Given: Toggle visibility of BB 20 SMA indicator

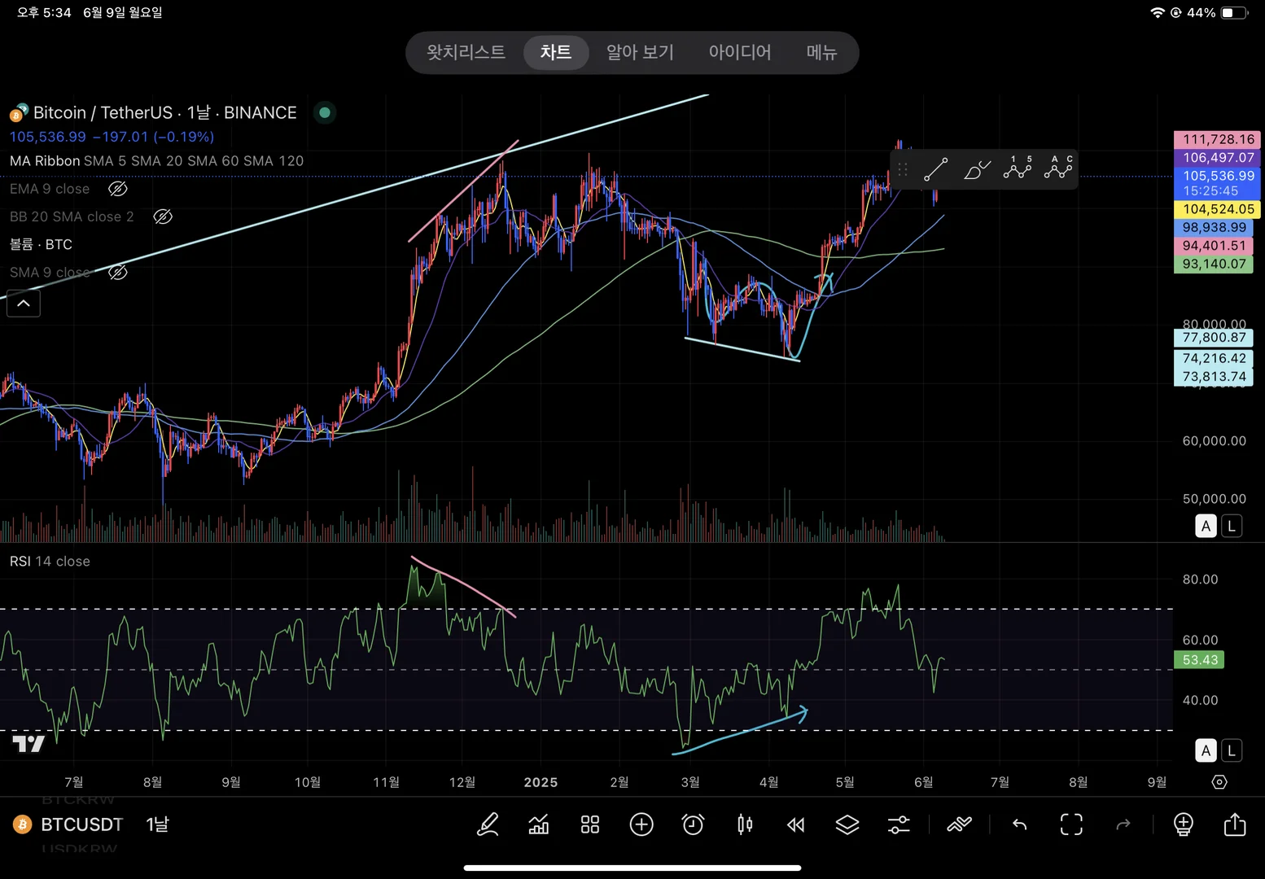Looking at the screenshot, I should (163, 216).
